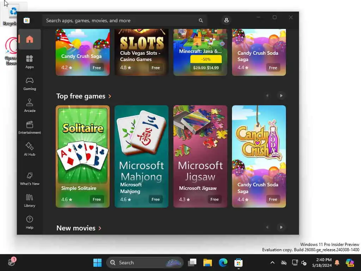Screen dimensions: 361x271
Task: Focus the Store search box
Action: coord(124,20)
